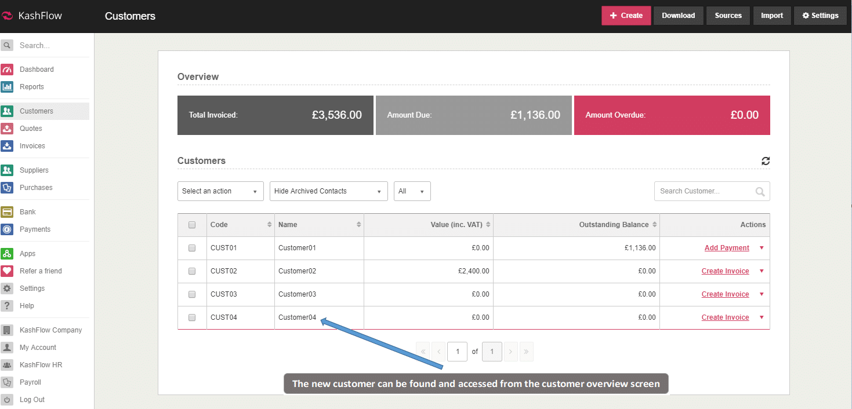Expand the "Hide Archived Contacts" dropdown

click(328, 191)
